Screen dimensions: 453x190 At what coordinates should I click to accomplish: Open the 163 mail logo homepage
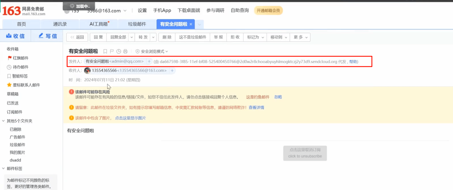pyautogui.click(x=24, y=11)
